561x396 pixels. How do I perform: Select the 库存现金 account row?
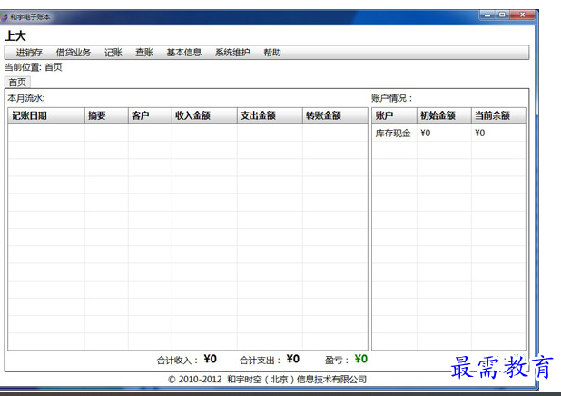click(393, 134)
